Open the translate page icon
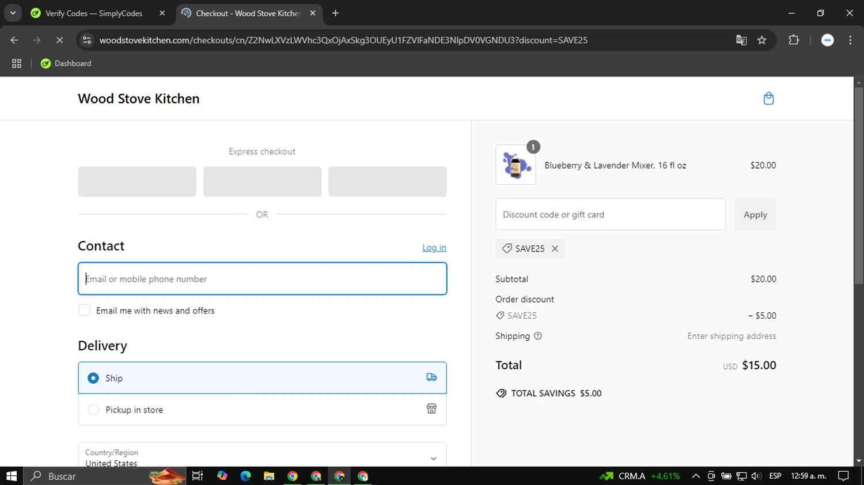The image size is (864, 485). click(x=741, y=40)
